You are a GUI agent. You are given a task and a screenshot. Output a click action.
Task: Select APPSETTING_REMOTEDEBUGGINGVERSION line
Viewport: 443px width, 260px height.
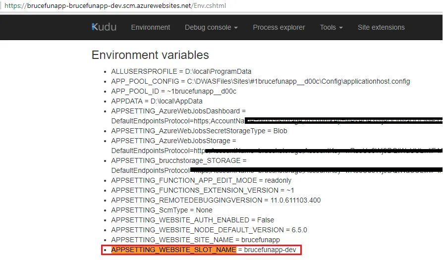click(x=216, y=200)
